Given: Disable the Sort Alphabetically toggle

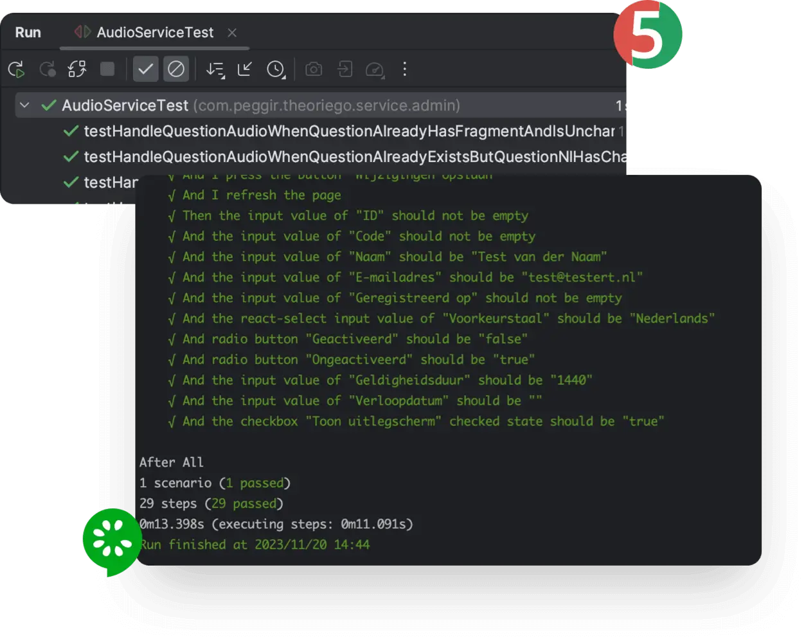Looking at the screenshot, I should coord(214,69).
